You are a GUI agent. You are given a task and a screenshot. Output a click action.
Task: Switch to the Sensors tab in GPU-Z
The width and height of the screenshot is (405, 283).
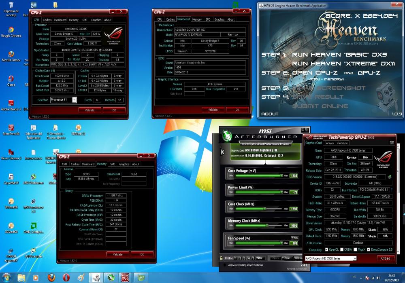click(x=329, y=143)
